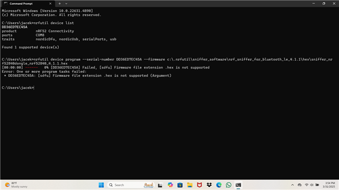Screen dimensions: 339x190
Task: Click the red progress bar dashes
Action: (x=32, y=68)
